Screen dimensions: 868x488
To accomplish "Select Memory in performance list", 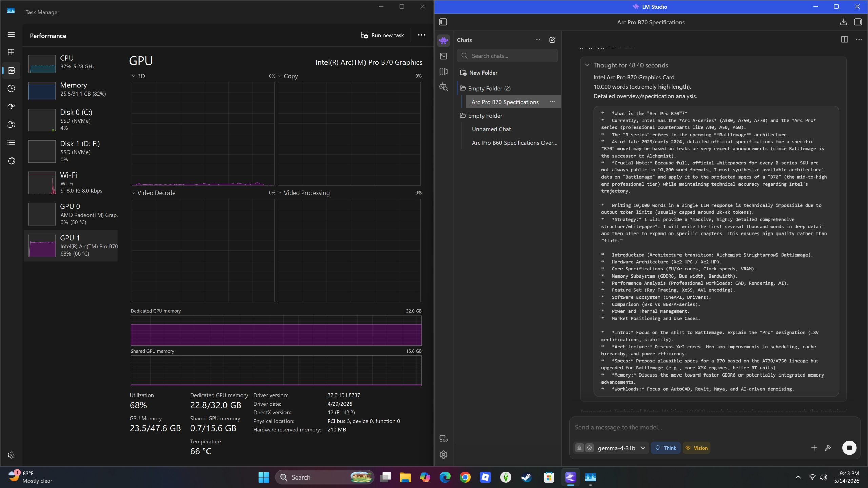I will pos(71,90).
